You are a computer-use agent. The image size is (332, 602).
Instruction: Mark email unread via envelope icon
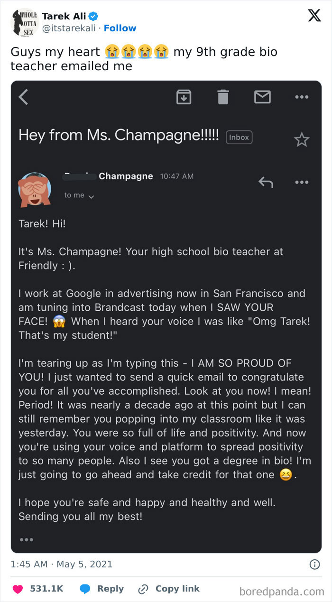point(262,97)
